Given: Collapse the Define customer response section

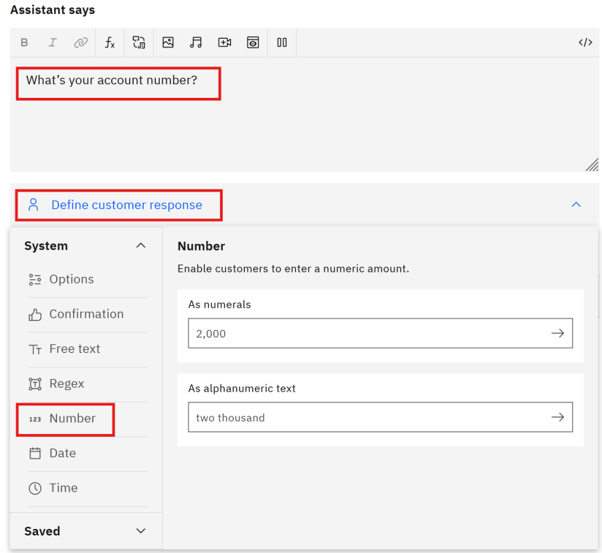Looking at the screenshot, I should [576, 205].
